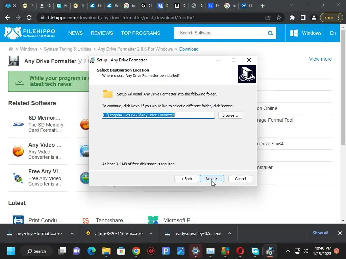Bookmark this page with the star
Image resolution: width=346 pixels, height=259 pixels.
click(x=279, y=18)
